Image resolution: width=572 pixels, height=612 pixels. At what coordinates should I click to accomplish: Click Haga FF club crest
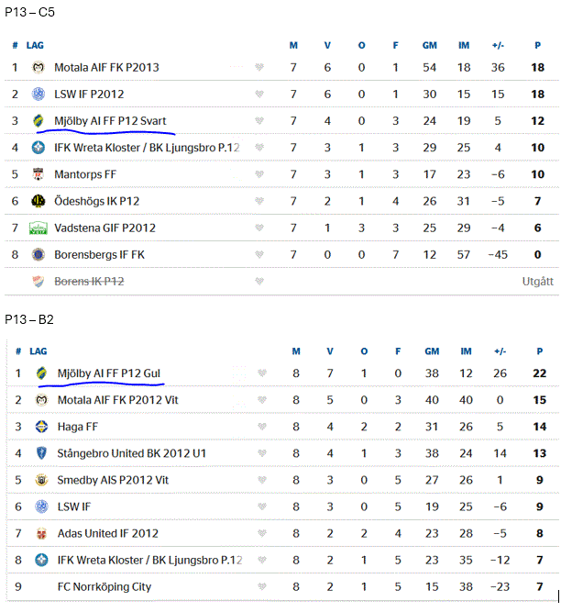pyautogui.click(x=41, y=427)
